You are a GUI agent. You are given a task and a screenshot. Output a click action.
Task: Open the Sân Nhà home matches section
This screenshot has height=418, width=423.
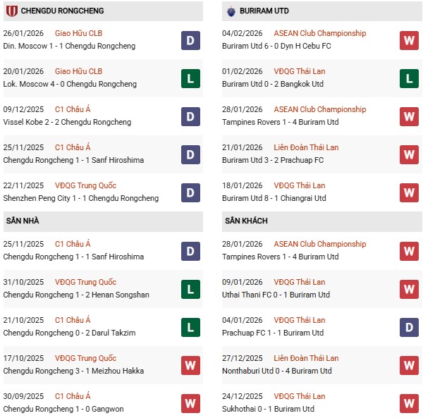pos(23,221)
